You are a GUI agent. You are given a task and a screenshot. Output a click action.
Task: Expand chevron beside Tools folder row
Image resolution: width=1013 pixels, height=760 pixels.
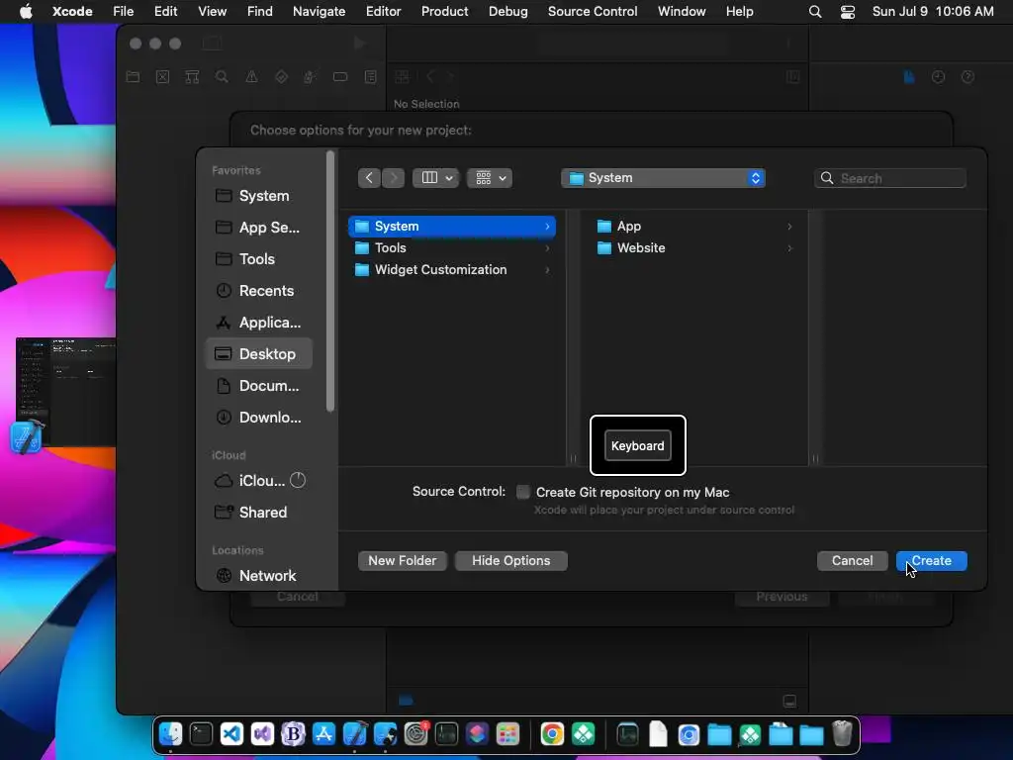[547, 248]
